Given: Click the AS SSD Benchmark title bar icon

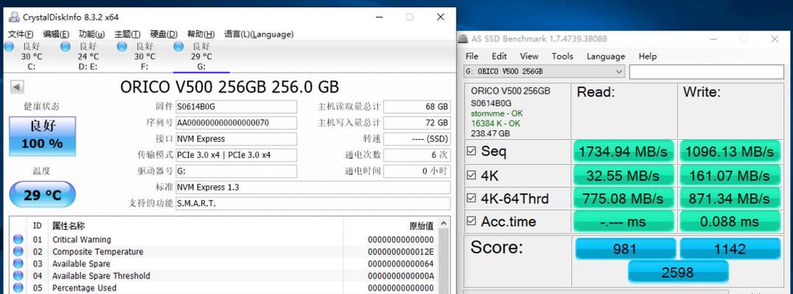Looking at the screenshot, I should [x=464, y=39].
